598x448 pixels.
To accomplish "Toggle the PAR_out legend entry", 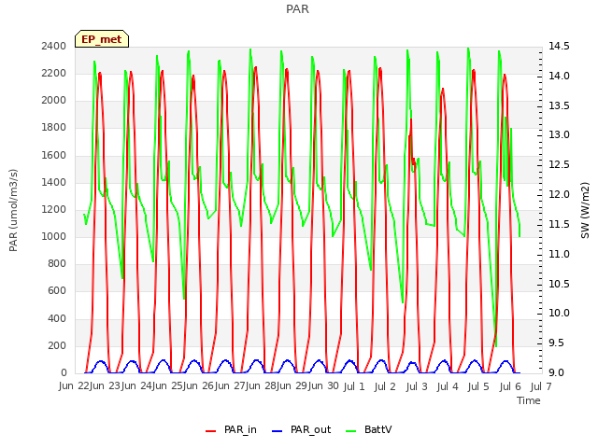I will tap(301, 429).
